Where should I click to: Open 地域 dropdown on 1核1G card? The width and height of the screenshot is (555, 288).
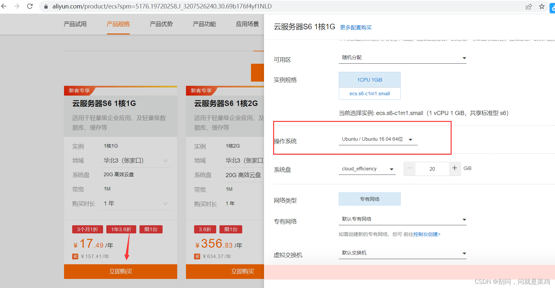136,161
